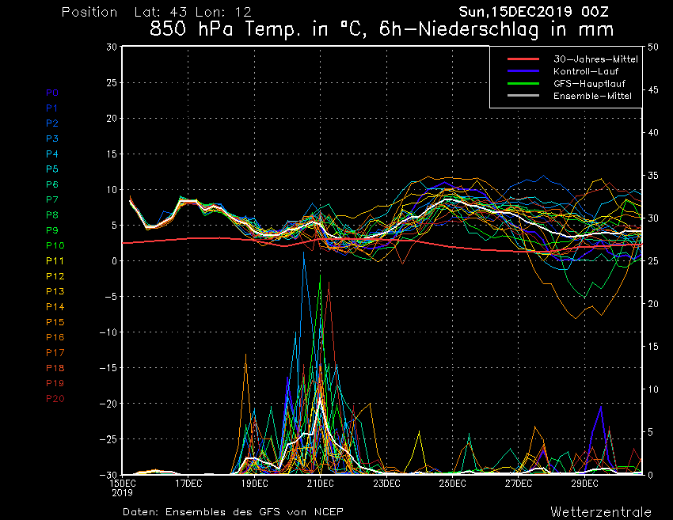Screen dimensions: 673x520
Task: Click the Wetterzentrale watermark text
Action: tap(600, 511)
